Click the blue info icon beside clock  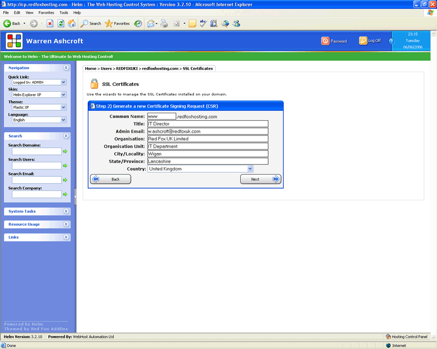[391, 41]
